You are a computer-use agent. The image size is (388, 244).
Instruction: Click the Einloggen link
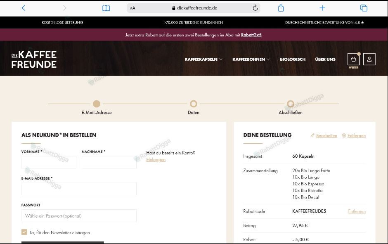click(x=156, y=160)
